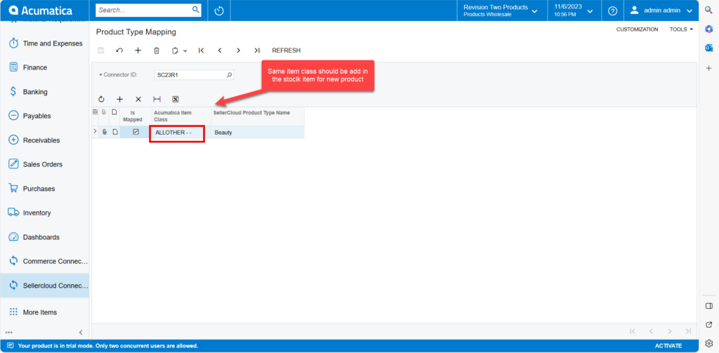Open the Payables menu

click(x=44, y=116)
